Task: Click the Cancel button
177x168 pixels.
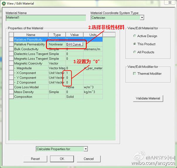Action: click(x=89, y=159)
